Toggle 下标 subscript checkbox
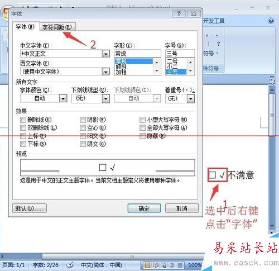 coord(23,144)
